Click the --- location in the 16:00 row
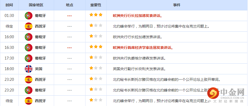 [69, 37]
